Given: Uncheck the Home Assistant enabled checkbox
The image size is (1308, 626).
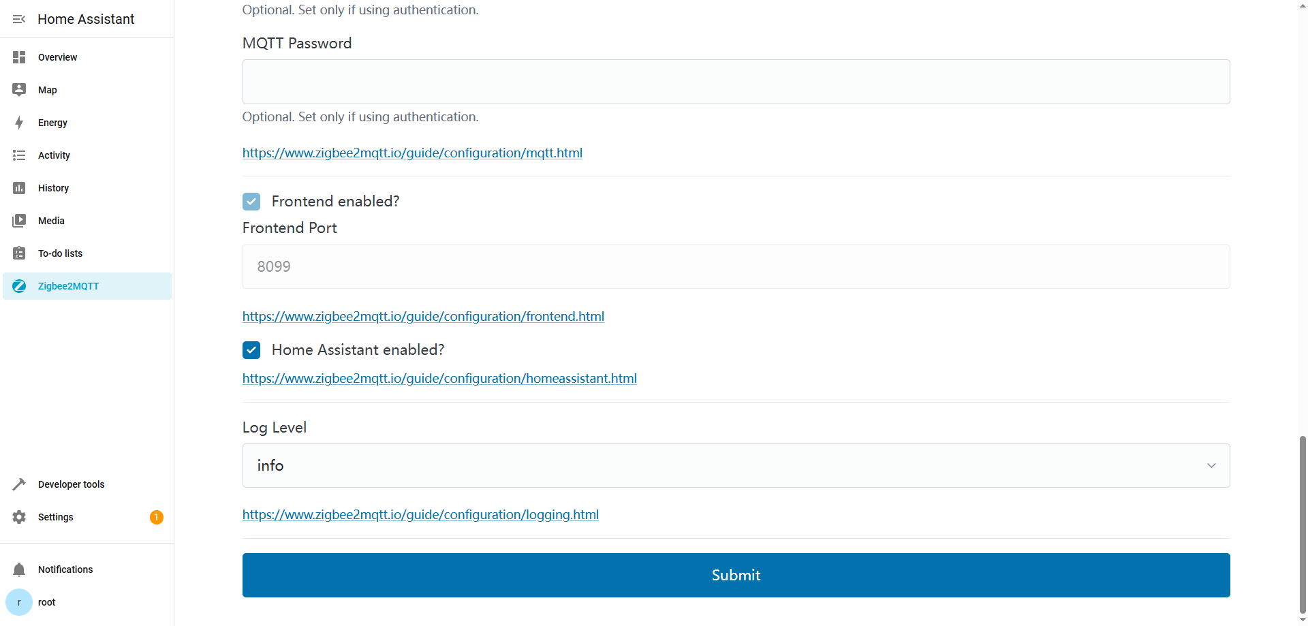Looking at the screenshot, I should click(251, 350).
